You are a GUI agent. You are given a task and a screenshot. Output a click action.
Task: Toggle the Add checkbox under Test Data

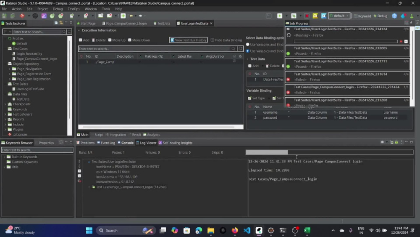[x=249, y=66]
